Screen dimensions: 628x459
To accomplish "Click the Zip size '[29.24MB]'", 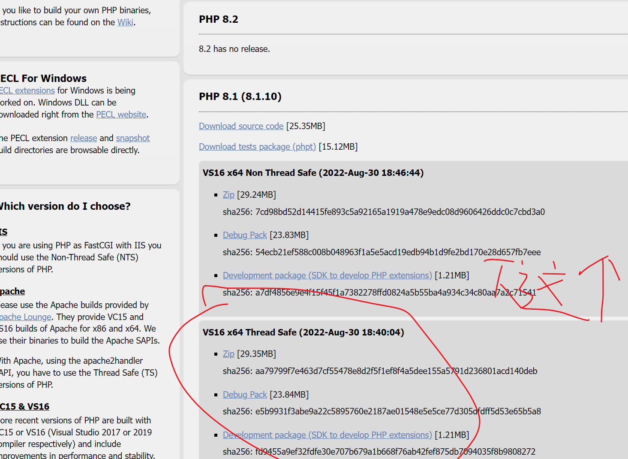I will click(256, 195).
